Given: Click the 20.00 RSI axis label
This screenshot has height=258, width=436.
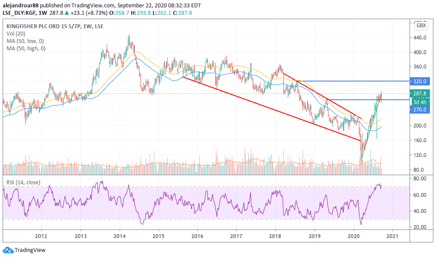Looking at the screenshot, I should pyautogui.click(x=420, y=227).
